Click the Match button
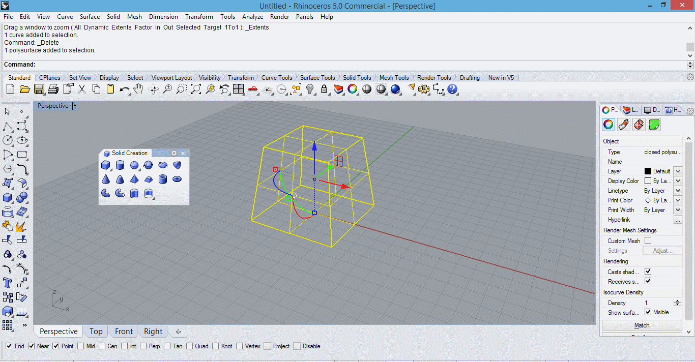Viewport: 695px width, 362px height. point(642,325)
